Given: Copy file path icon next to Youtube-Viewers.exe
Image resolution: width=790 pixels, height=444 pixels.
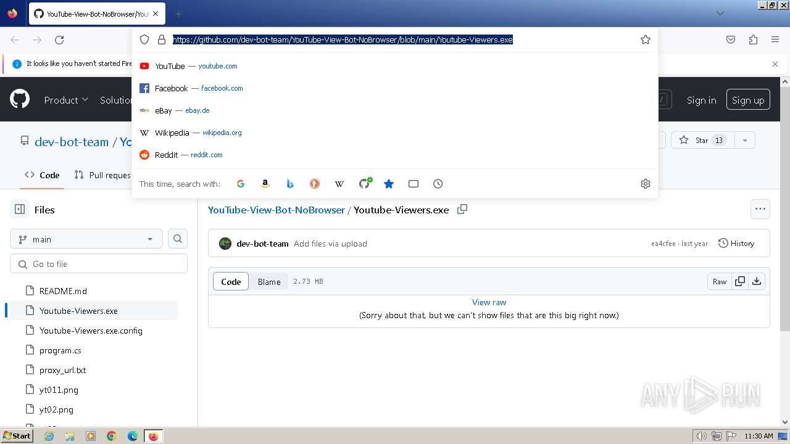Looking at the screenshot, I should tap(462, 210).
